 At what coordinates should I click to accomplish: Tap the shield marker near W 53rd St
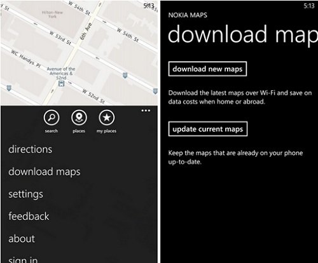[x=125, y=75]
